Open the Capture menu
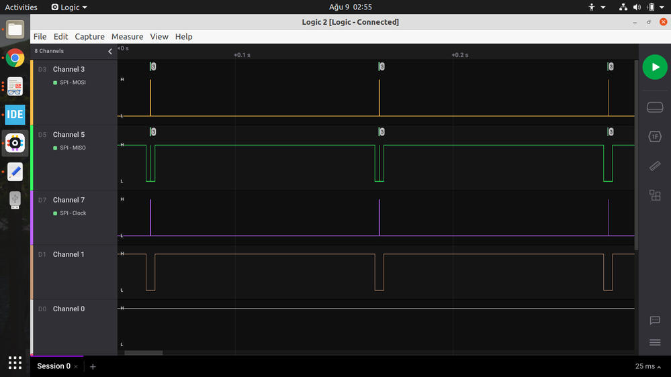 point(89,37)
